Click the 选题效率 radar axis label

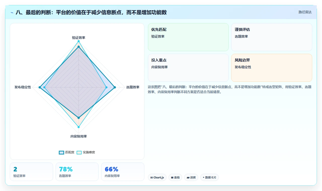(133, 87)
